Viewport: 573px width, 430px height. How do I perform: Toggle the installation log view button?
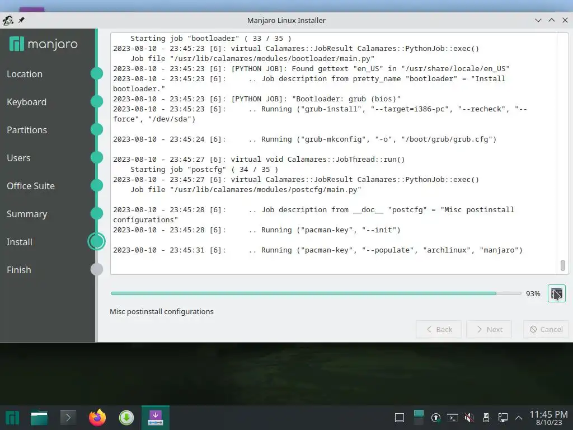pyautogui.click(x=556, y=293)
